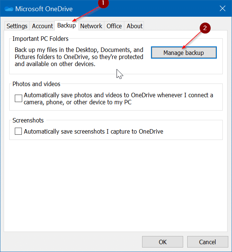View the About tab
232x252 pixels.
point(134,26)
